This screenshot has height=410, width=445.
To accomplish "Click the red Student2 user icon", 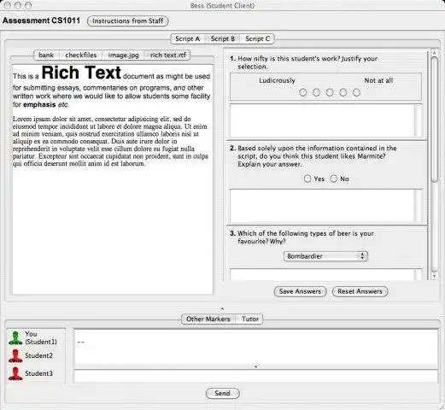I will pyautogui.click(x=15, y=356).
